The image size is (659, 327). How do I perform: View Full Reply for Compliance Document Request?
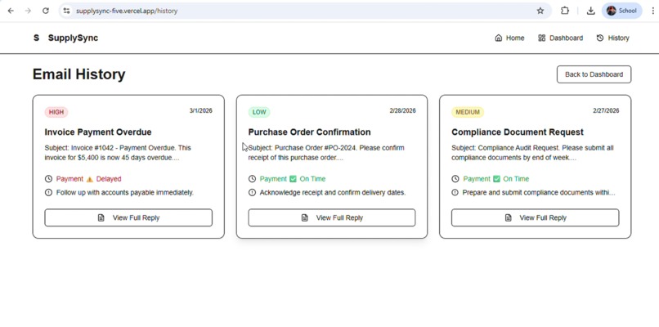pos(535,217)
